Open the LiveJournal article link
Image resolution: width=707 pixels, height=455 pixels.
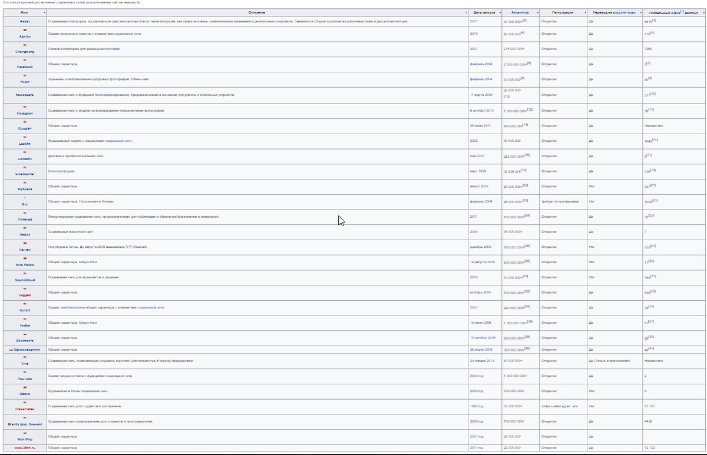tap(24, 174)
